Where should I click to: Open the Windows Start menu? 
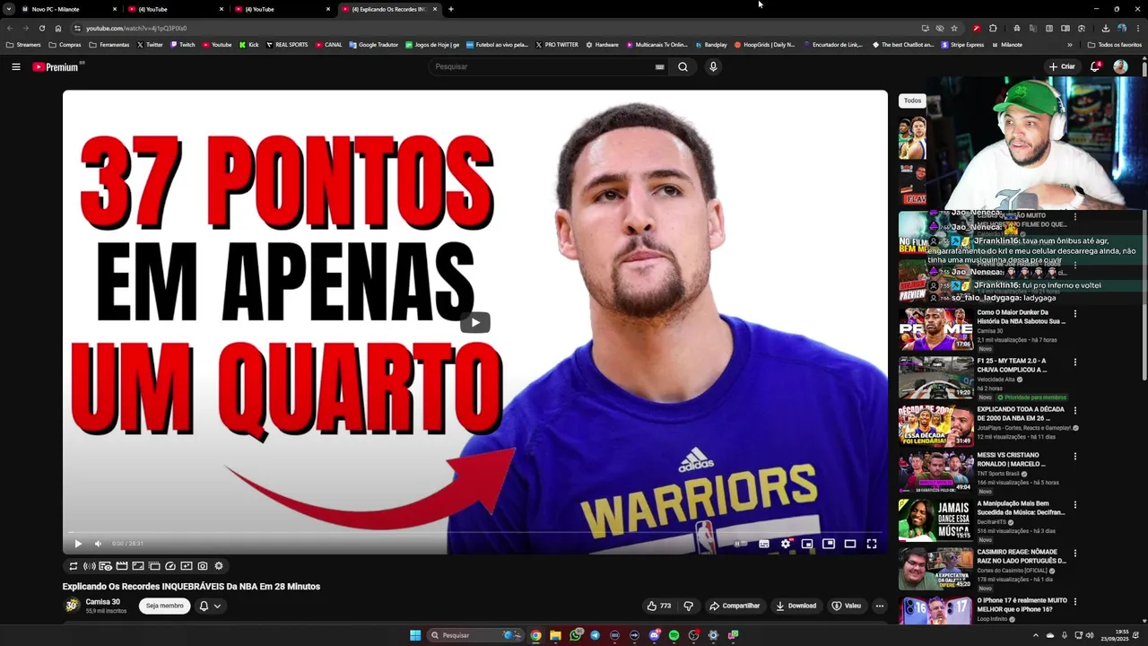coord(415,635)
